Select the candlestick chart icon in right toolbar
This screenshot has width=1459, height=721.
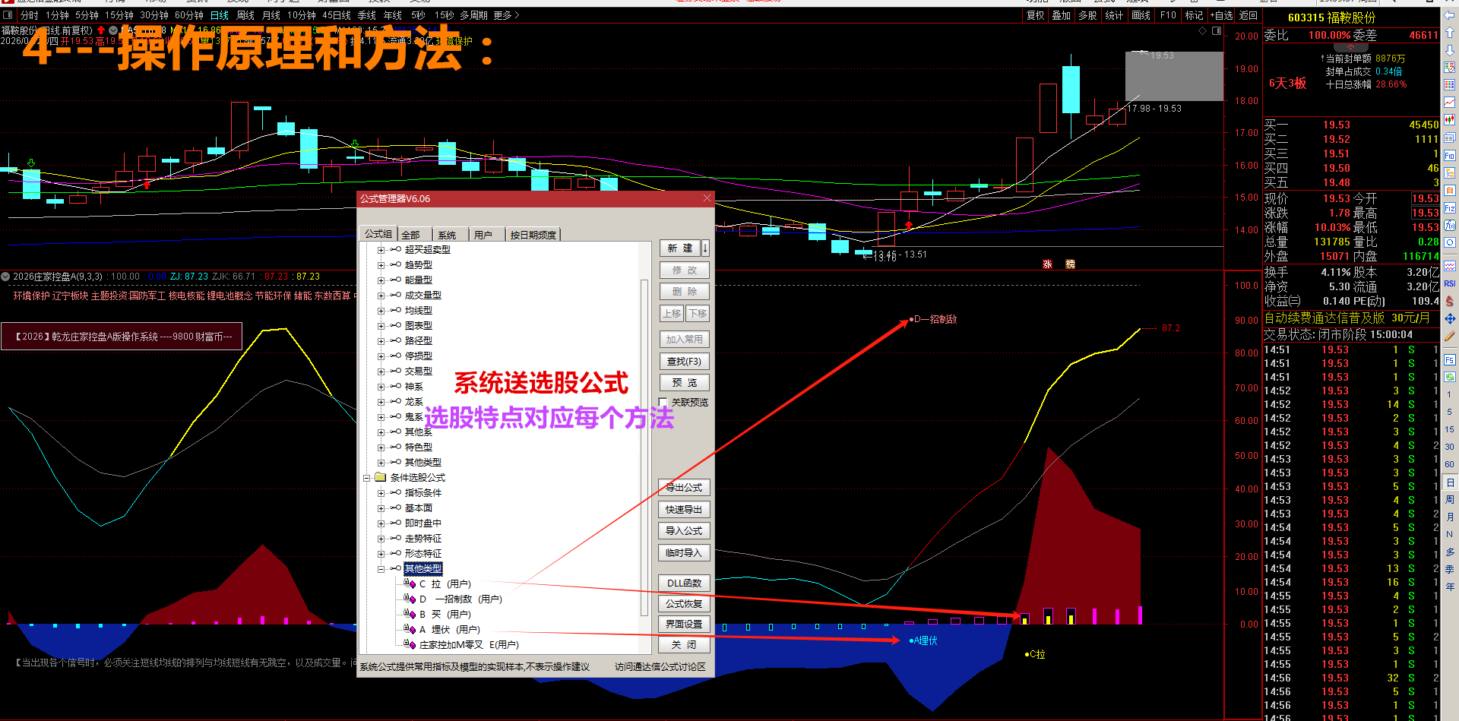[1450, 120]
